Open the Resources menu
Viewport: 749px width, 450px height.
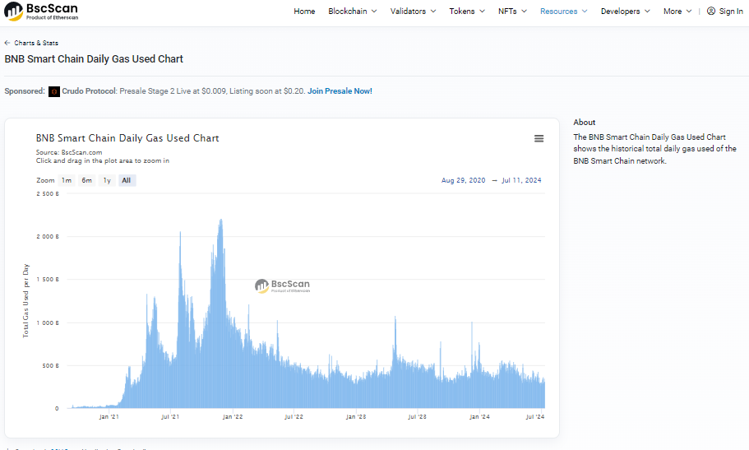point(563,12)
